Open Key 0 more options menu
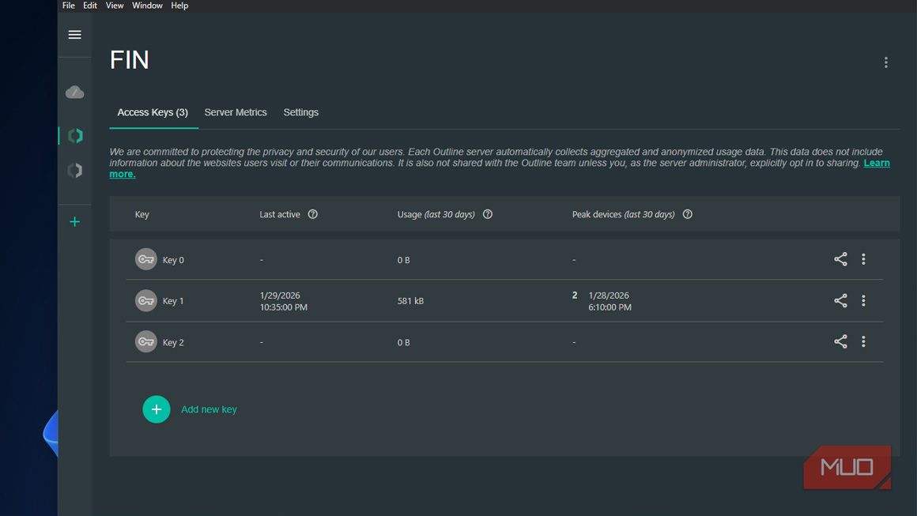 (863, 259)
